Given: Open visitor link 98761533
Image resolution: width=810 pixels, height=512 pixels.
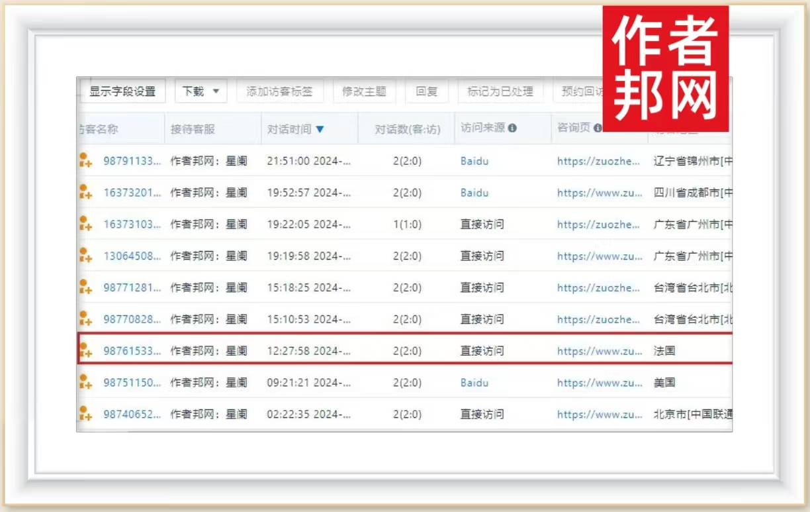Looking at the screenshot, I should (132, 351).
